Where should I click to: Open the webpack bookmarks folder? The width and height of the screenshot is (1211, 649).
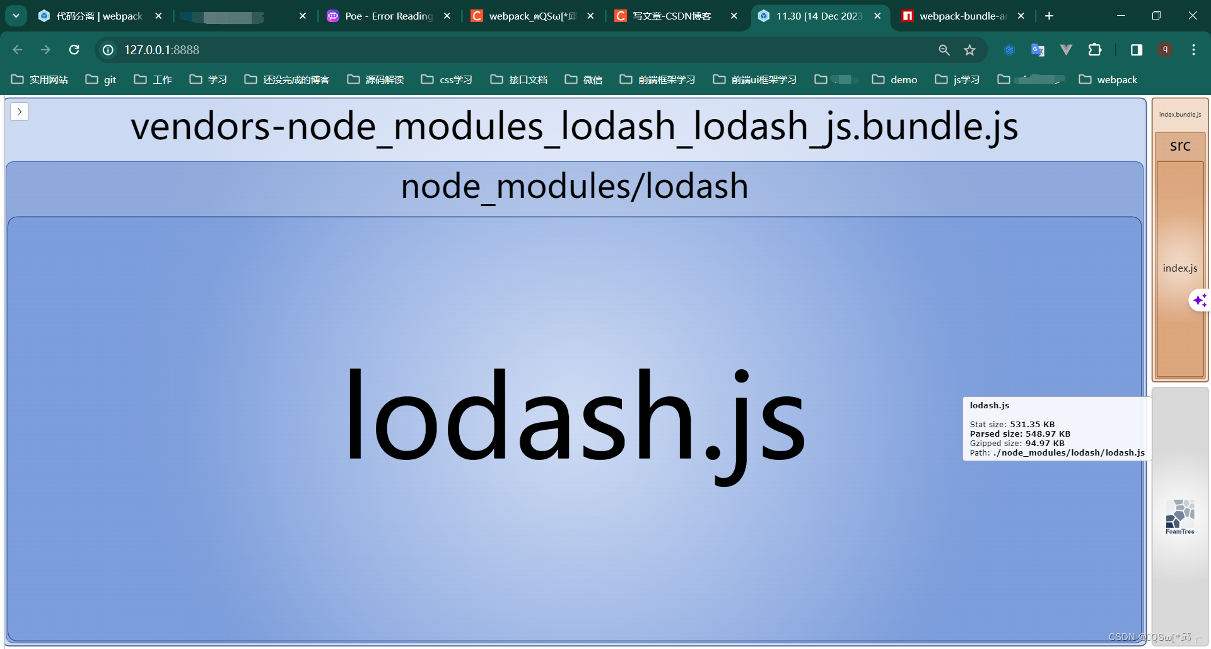(1108, 79)
